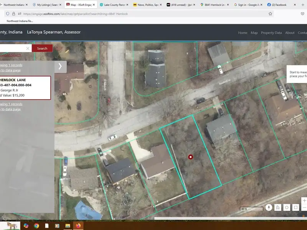Open Property Data in the navigation bar
Viewport: 307px width, 230px height.
coord(271,33)
